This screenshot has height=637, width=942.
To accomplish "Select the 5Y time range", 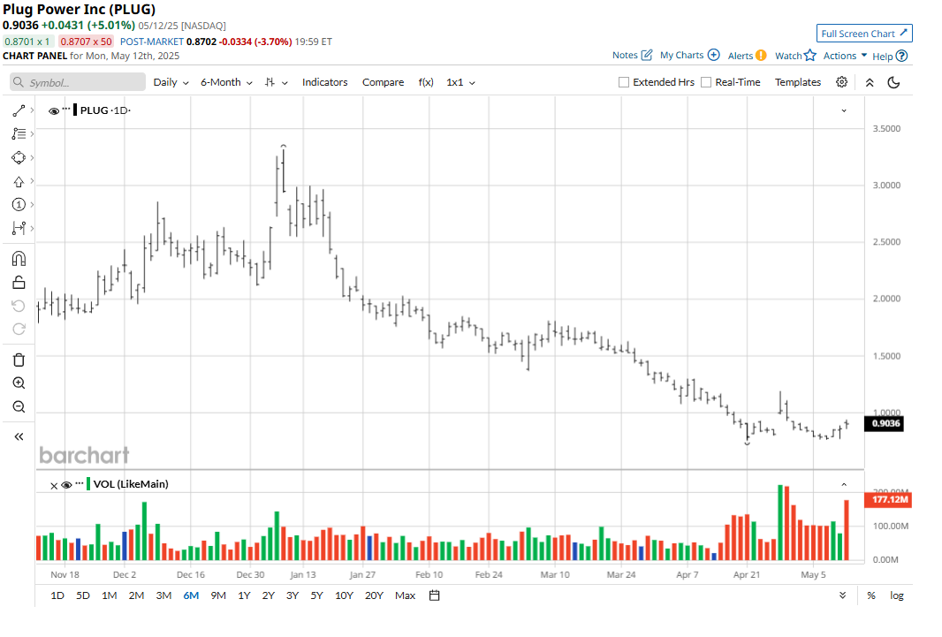I will point(316,595).
